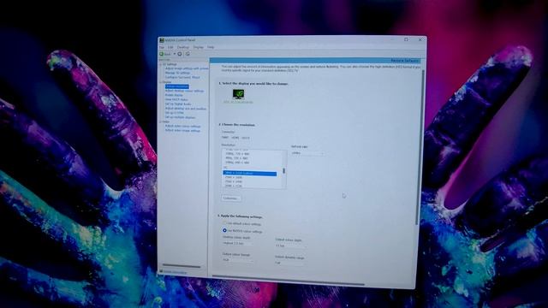Click the task tree horizontal scrollbar
Screen dimensions: 548x308
pos(182,267)
